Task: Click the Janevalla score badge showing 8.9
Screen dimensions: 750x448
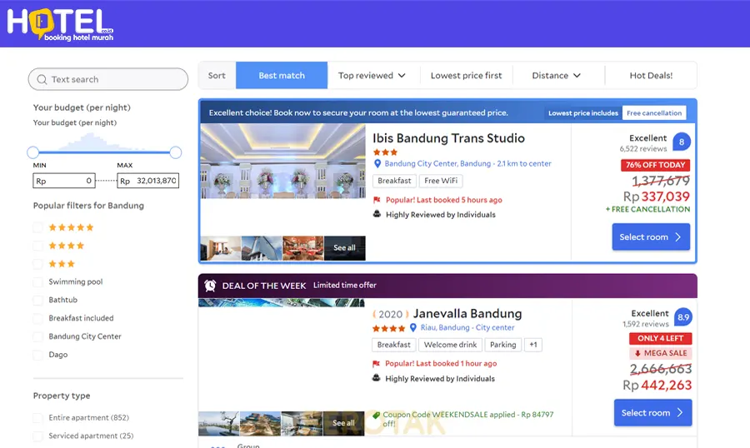Action: [x=683, y=317]
